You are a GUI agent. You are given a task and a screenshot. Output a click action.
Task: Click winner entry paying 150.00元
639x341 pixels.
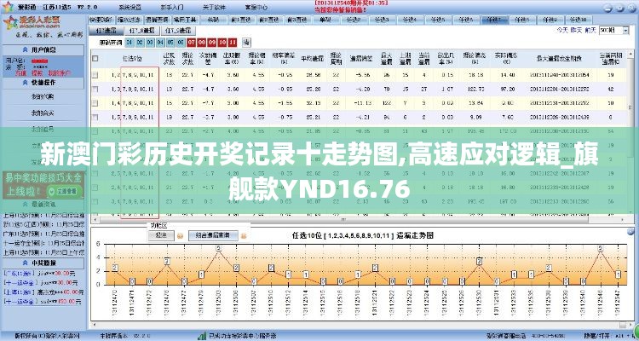coord(43,302)
